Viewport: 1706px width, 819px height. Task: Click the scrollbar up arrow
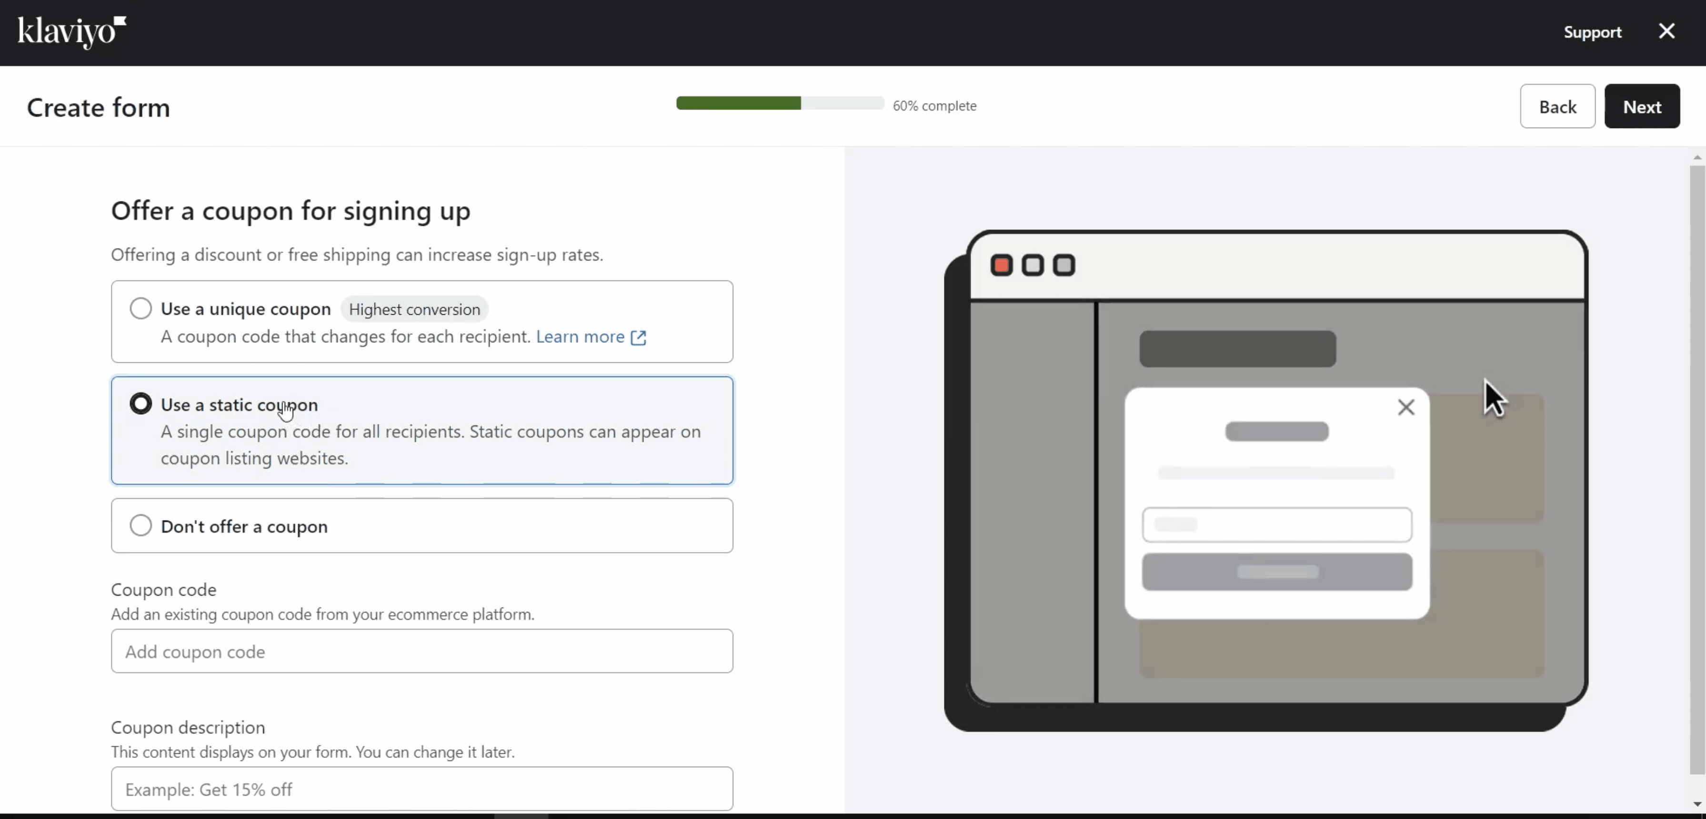click(x=1697, y=157)
